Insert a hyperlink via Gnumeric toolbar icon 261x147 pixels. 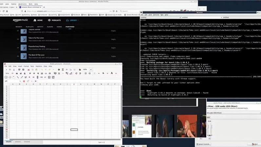point(59,70)
